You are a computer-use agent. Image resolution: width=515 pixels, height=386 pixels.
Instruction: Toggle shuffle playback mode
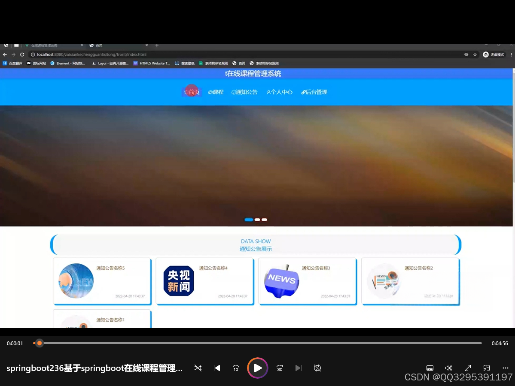[198, 368]
